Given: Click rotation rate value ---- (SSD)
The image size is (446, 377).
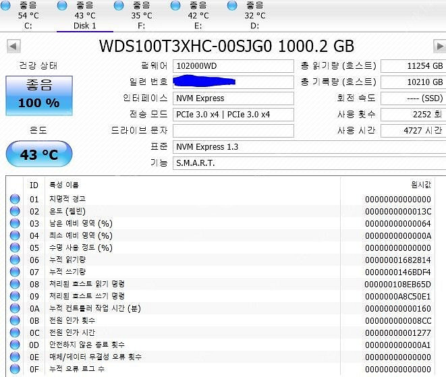Looking at the screenshot, I should [414, 98].
